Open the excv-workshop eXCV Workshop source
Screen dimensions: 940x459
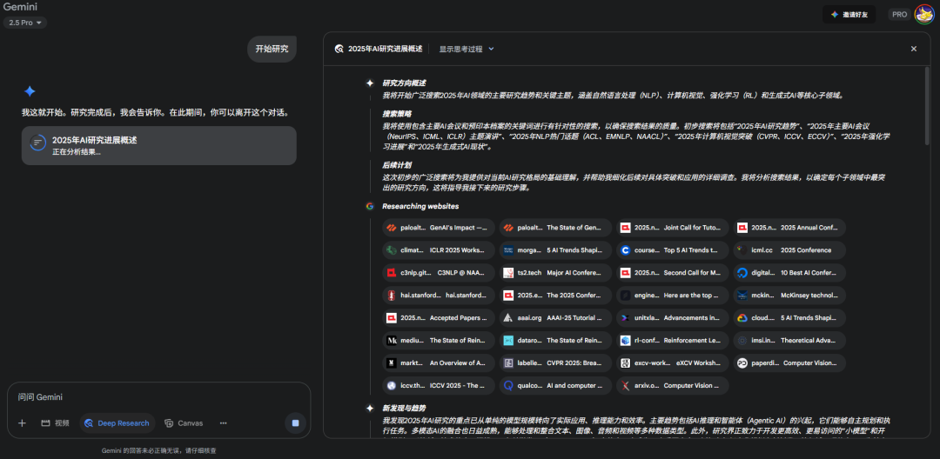tap(672, 363)
